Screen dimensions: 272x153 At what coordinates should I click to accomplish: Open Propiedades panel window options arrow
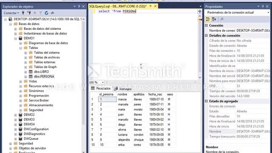258,6
